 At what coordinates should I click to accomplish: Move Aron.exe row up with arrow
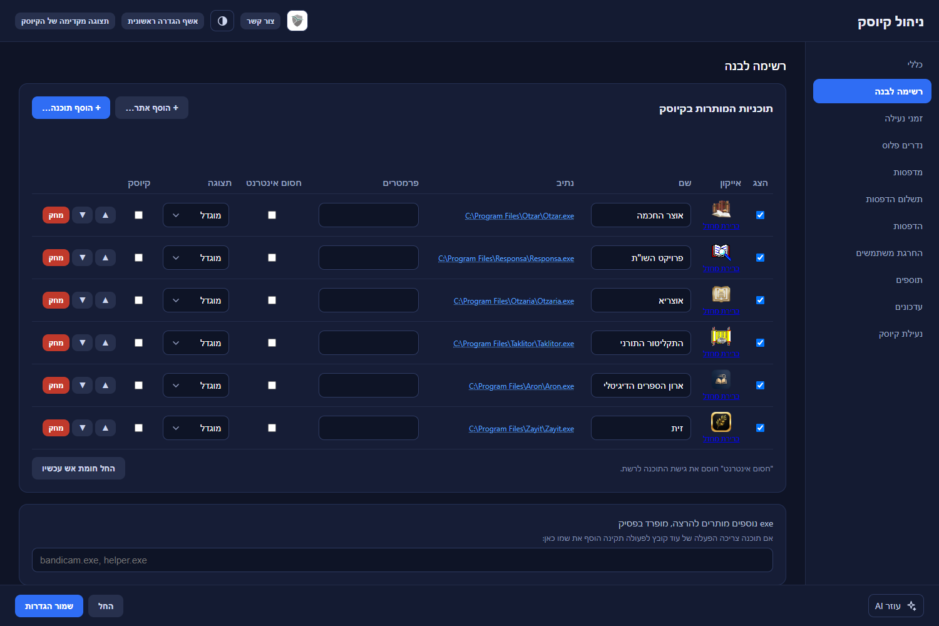[x=105, y=386]
